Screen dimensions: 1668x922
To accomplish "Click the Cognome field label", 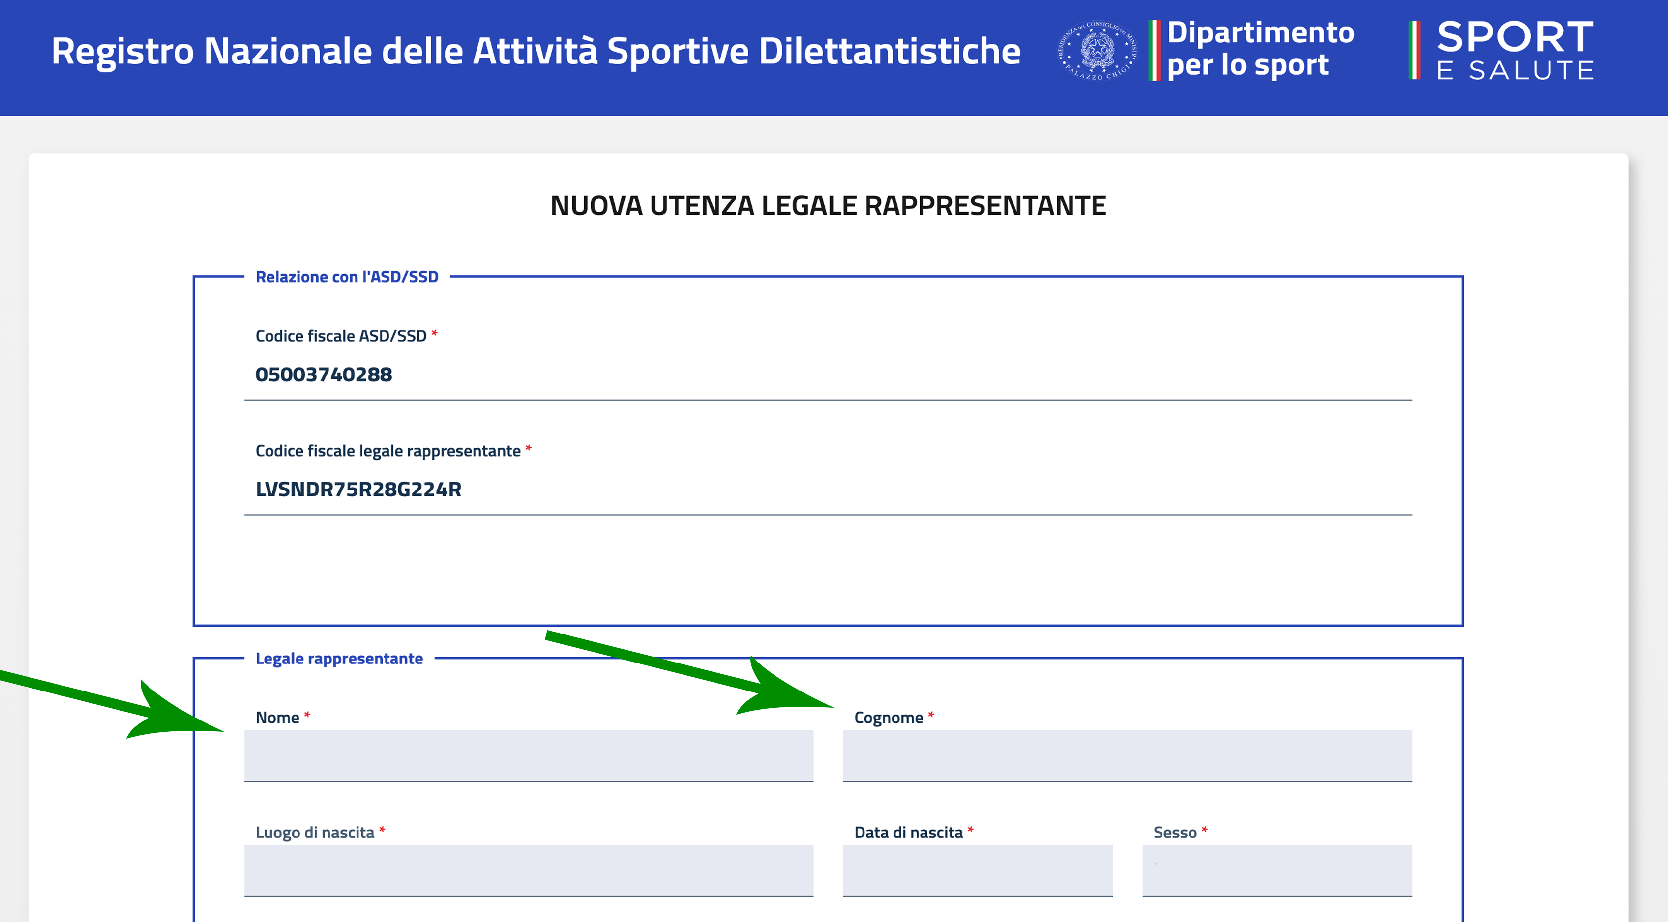I will tap(888, 718).
